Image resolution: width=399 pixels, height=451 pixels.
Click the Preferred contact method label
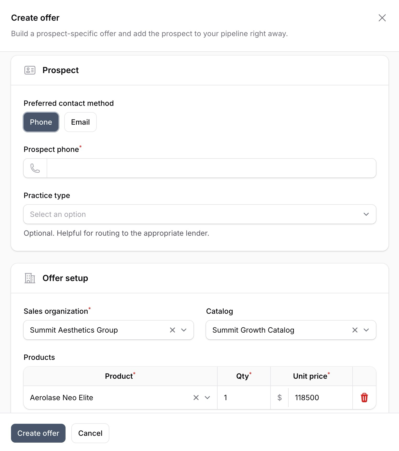coord(69,103)
